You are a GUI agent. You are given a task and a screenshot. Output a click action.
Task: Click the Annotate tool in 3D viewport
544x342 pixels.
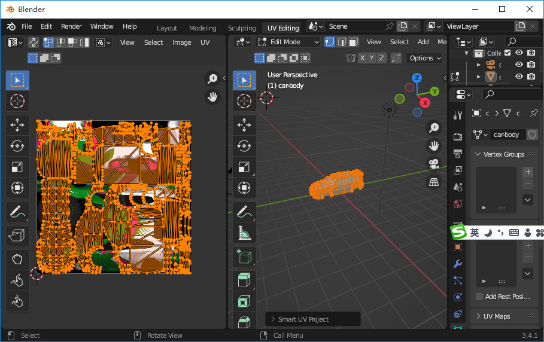click(x=244, y=210)
